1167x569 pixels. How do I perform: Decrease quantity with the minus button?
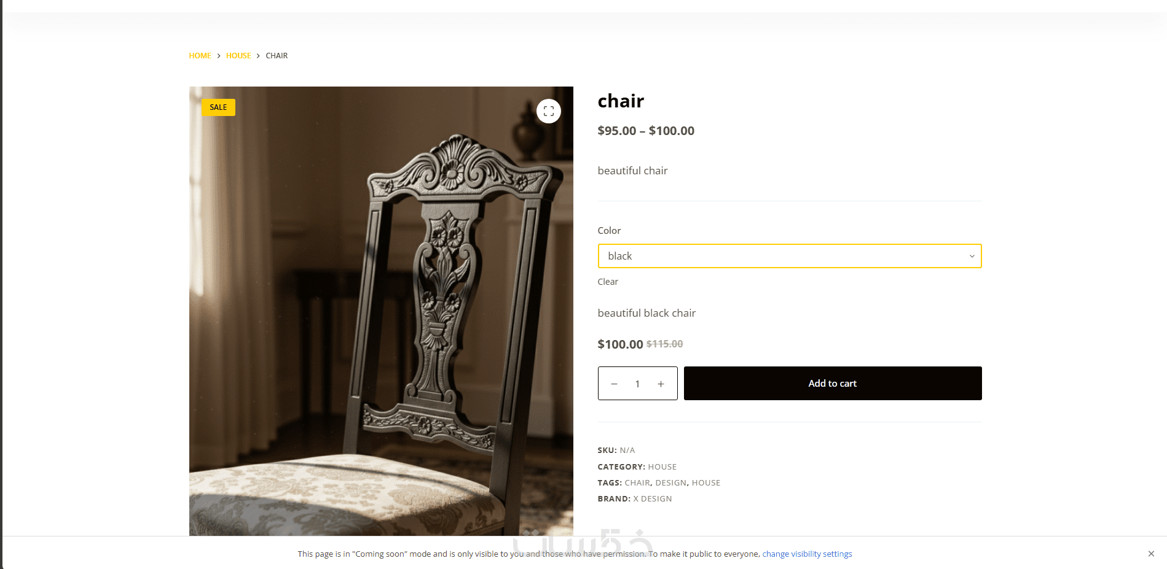[614, 384]
